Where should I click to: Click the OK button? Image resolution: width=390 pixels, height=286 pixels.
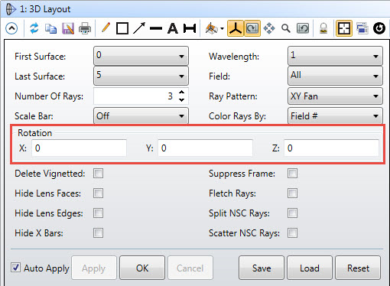pos(142,268)
